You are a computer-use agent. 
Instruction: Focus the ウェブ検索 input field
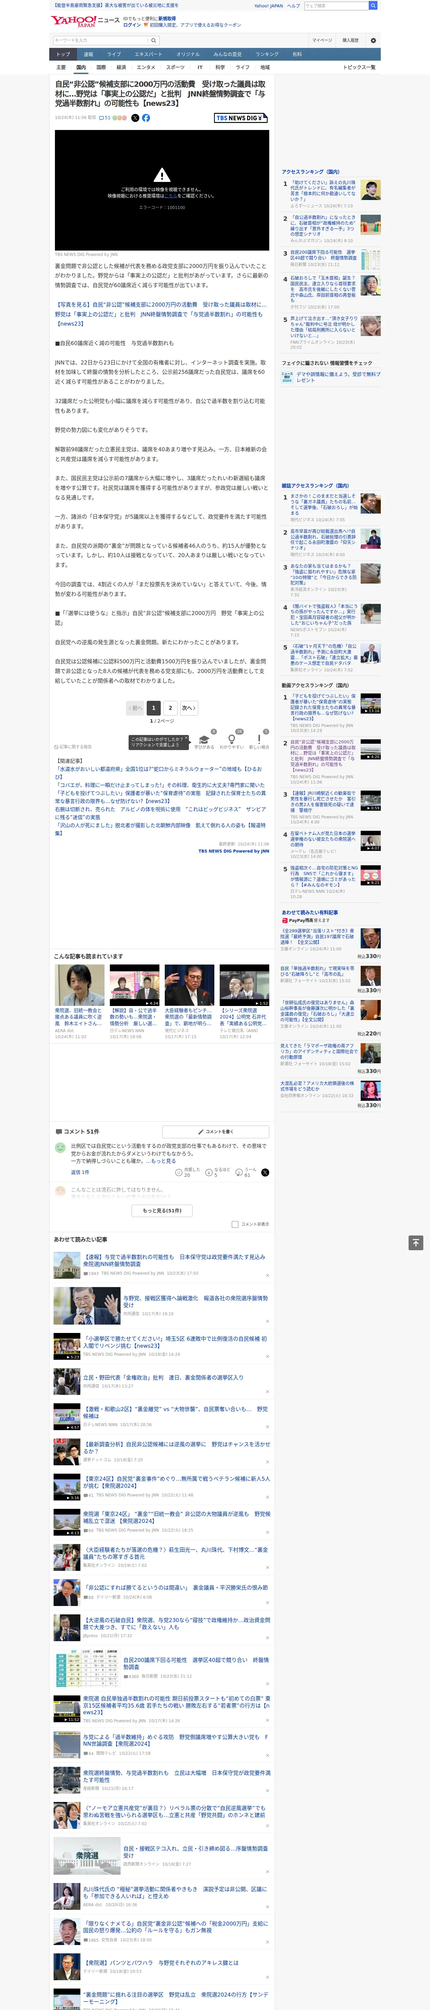coord(336,5)
